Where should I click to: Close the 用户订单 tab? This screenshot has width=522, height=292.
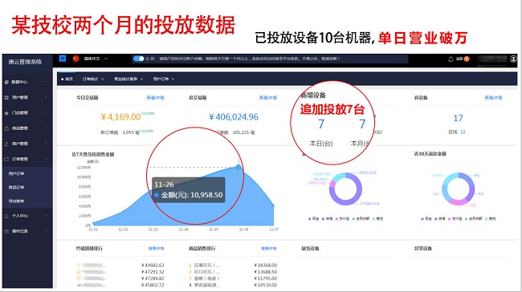[173, 79]
